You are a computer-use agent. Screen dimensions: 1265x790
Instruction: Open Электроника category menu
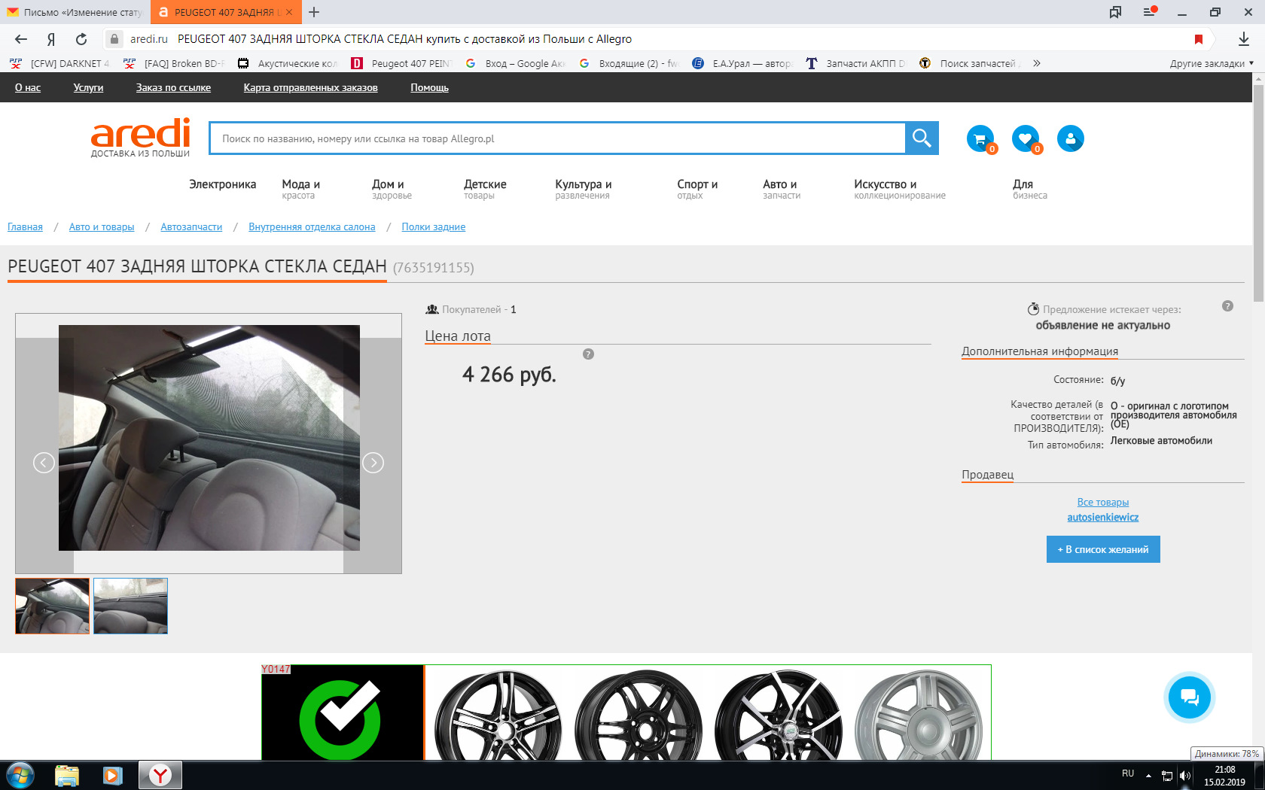click(x=222, y=184)
